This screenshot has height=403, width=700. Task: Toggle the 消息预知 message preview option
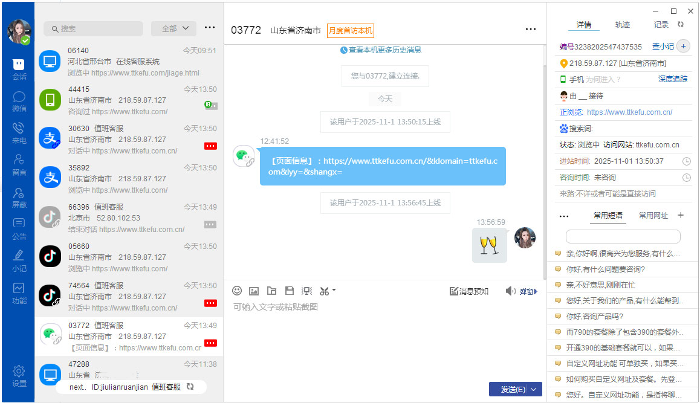click(469, 291)
